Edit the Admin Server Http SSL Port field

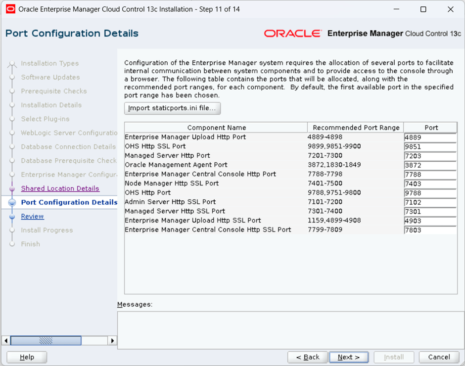click(429, 202)
